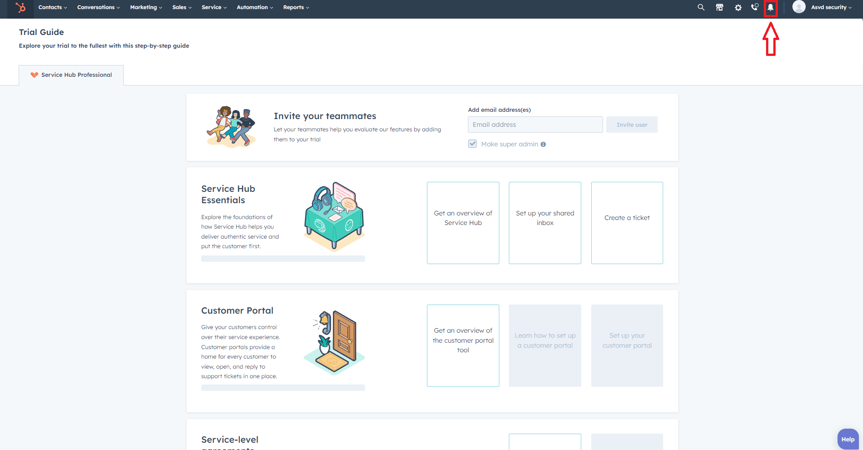Click the Invite user button
Screen dimensions: 863x450
coord(632,125)
